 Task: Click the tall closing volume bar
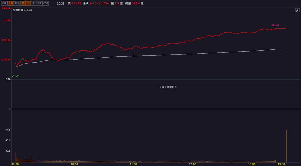pos(286,146)
